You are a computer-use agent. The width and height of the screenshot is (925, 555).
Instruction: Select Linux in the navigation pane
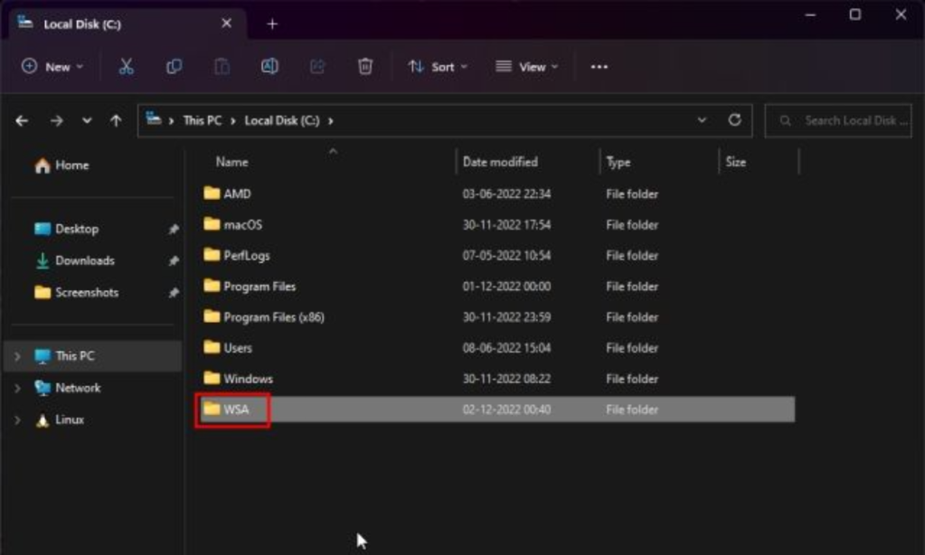pyautogui.click(x=59, y=420)
